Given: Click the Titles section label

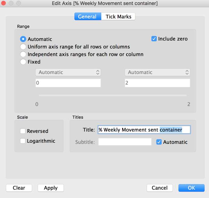Looking at the screenshot, I should [78, 117].
